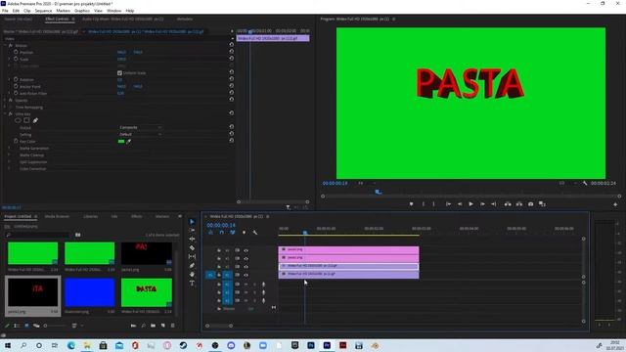Expand Spill Suppression settings
The image size is (626, 352).
pyautogui.click(x=9, y=162)
